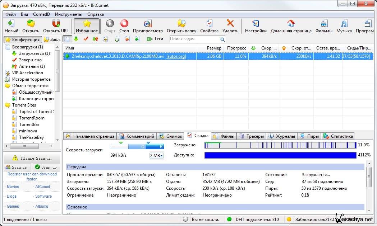
Task: Open the 2 MB speed limit dropdown
Action: coord(156,155)
